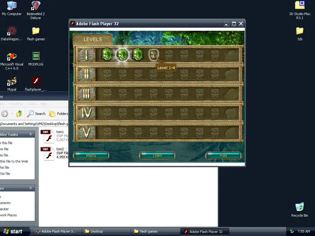Select the Microsoft Visual C++ 6.0 icon

pyautogui.click(x=12, y=61)
